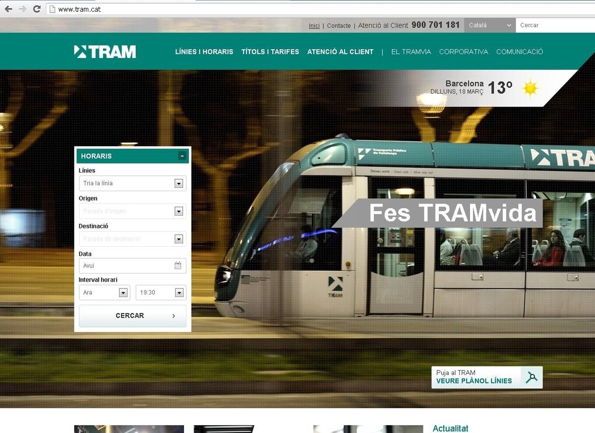The width and height of the screenshot is (595, 433).
Task: Click the calendar icon in Data field
Action: [178, 266]
